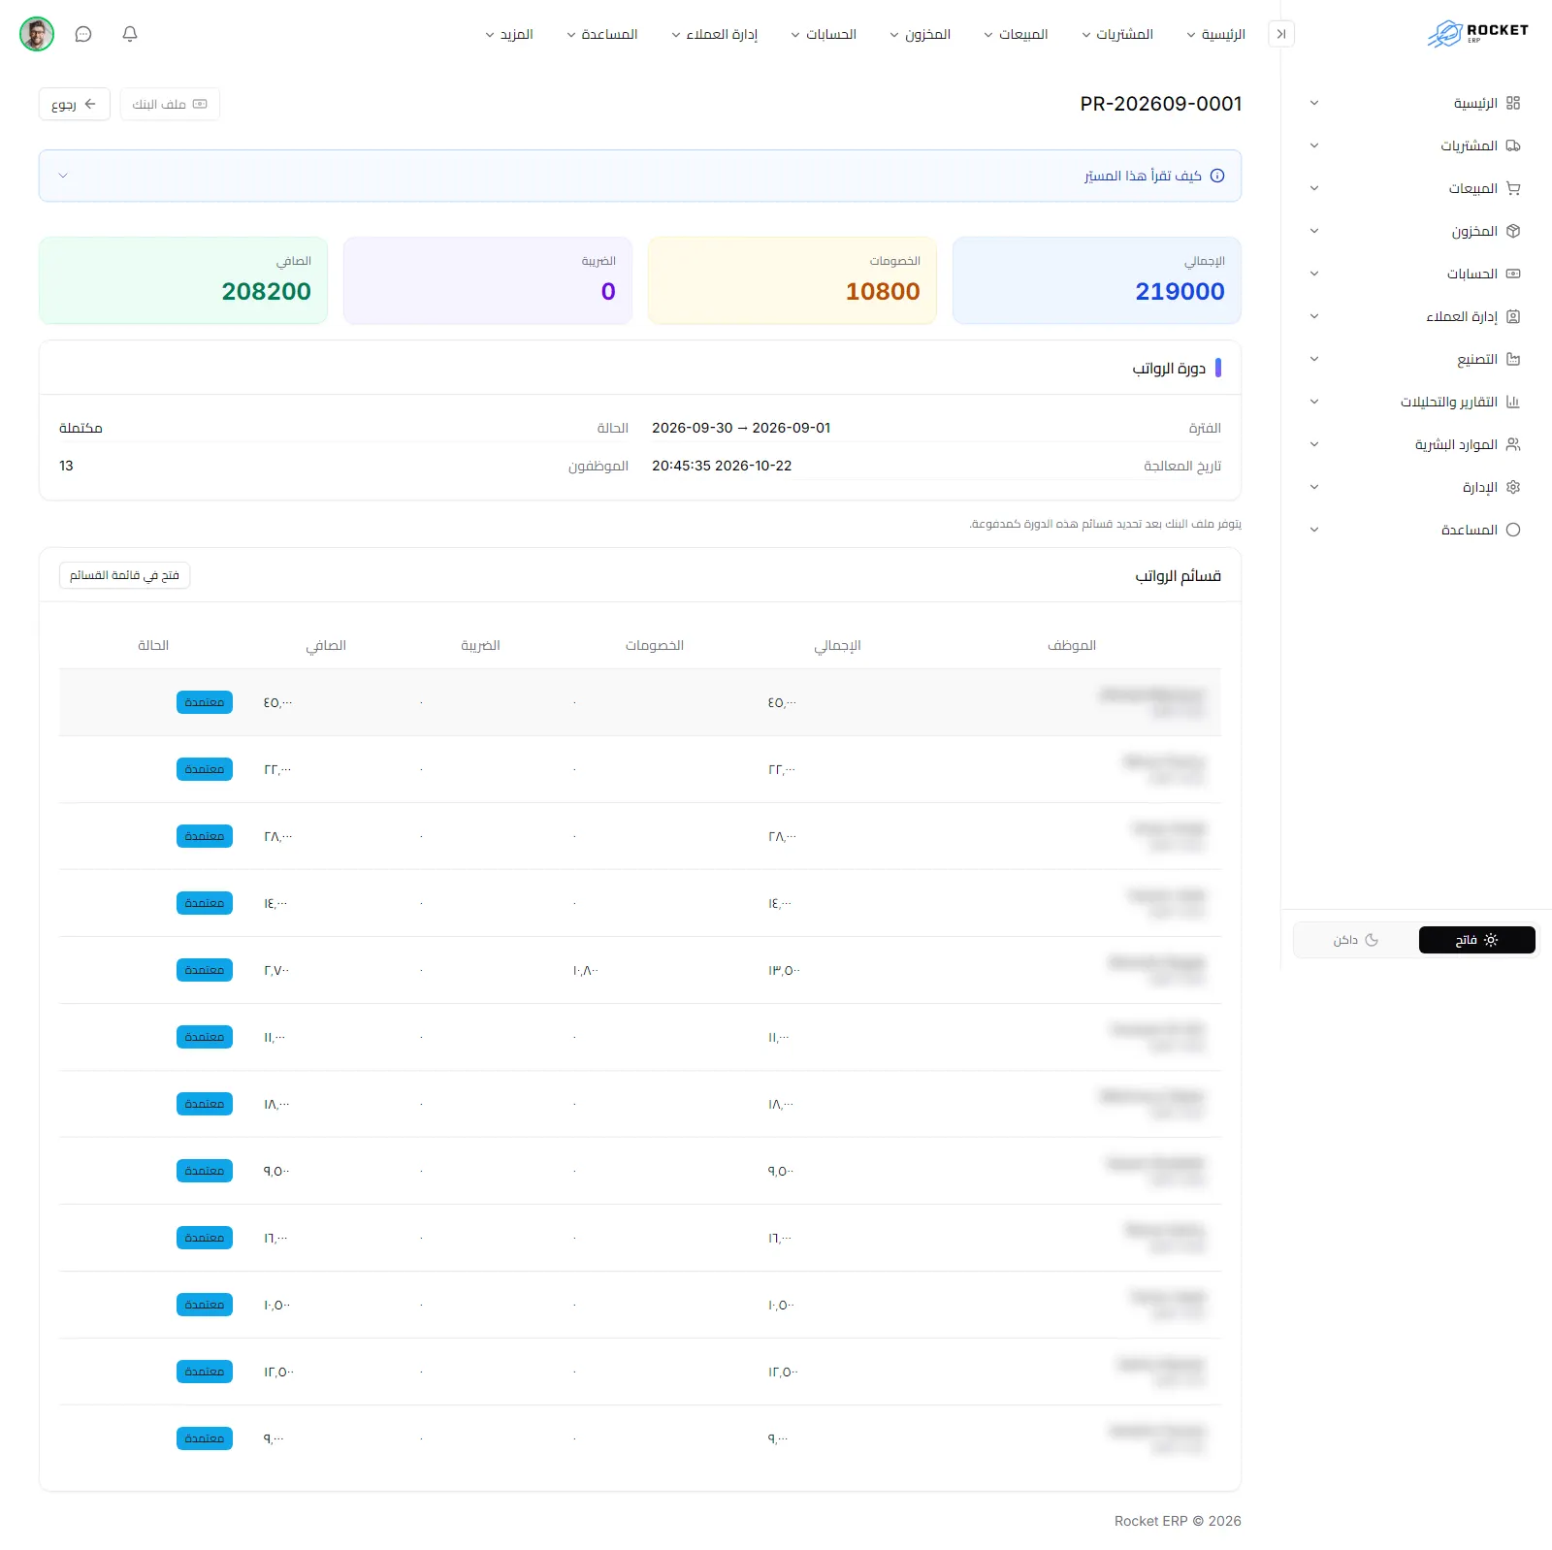Click the الموظف column header
This screenshot has width=1552, height=1550.
point(1072,645)
